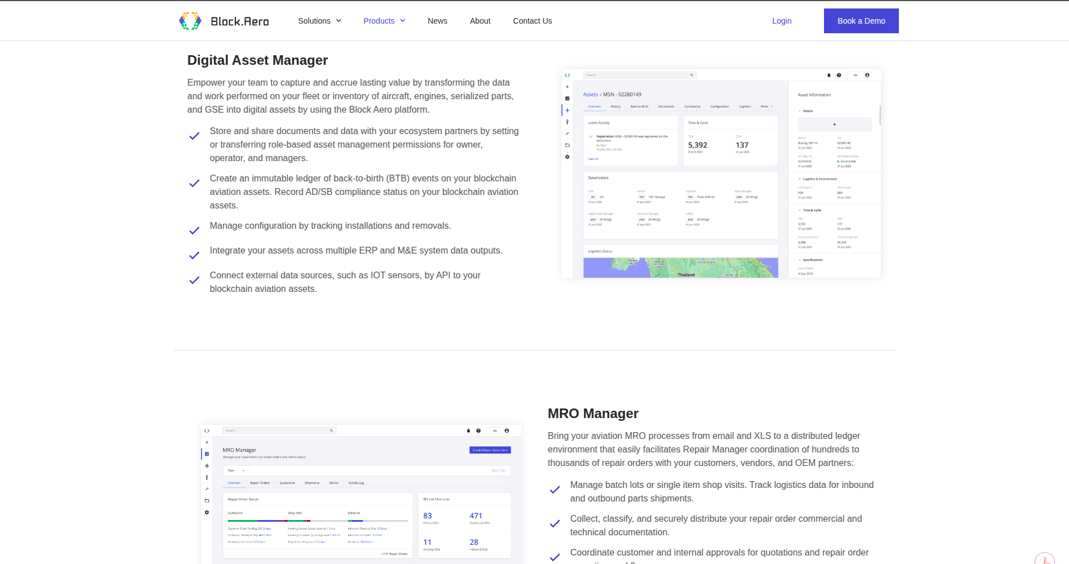Viewport: 1069px width, 564px height.
Task: Click the Login link
Action: tap(782, 21)
